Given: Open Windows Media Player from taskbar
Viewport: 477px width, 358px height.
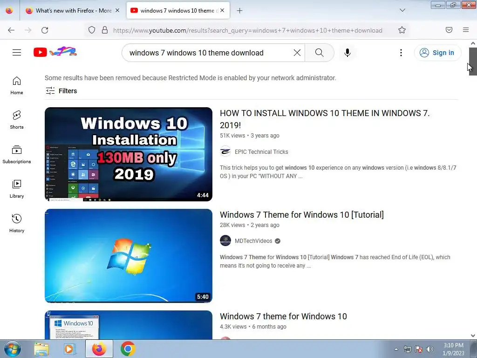Looking at the screenshot, I should pos(69,349).
